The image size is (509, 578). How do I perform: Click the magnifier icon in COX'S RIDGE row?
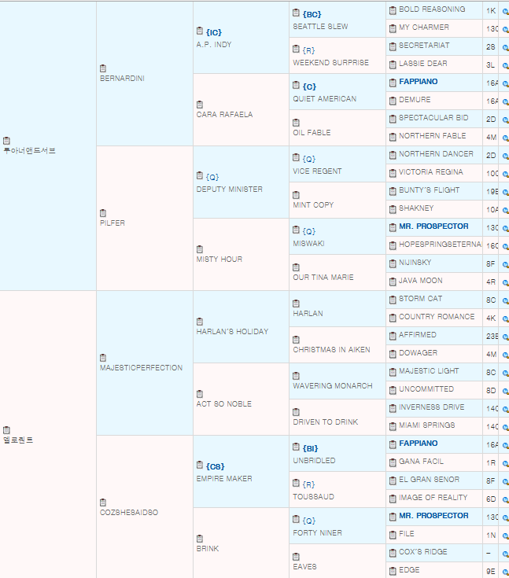tap(505, 554)
